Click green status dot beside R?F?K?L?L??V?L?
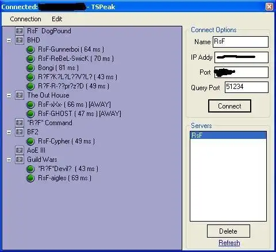The image size is (276, 252). click(30, 77)
